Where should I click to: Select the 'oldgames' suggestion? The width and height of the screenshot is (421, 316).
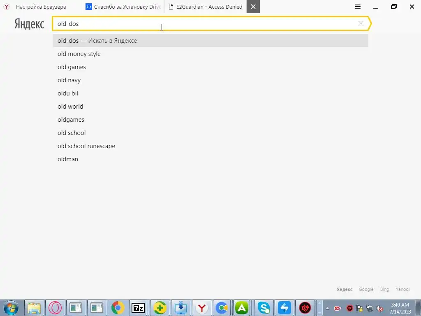coord(210,120)
